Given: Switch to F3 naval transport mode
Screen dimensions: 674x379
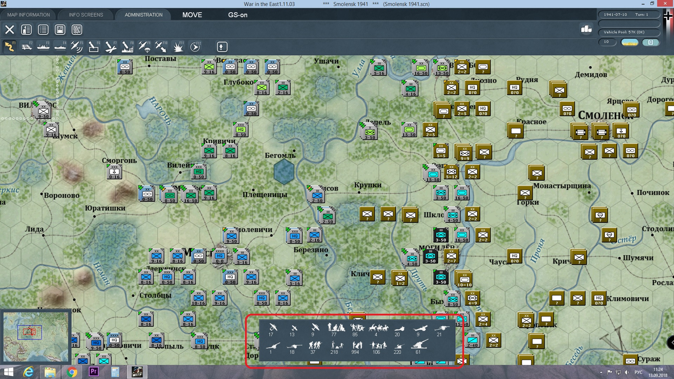Looking at the screenshot, I should pyautogui.click(x=44, y=47).
